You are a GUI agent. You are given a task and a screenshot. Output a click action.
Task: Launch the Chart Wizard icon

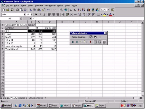(89, 10)
